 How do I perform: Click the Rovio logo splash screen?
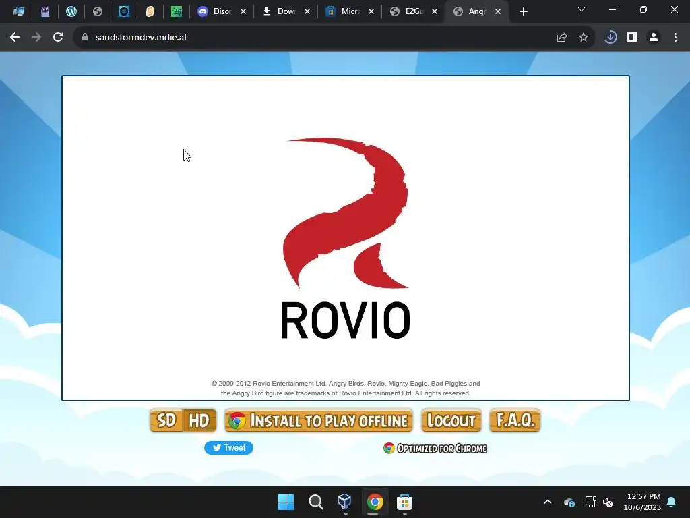click(346, 238)
